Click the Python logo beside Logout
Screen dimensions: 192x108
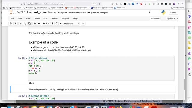pyautogui.click(x=163, y=13)
